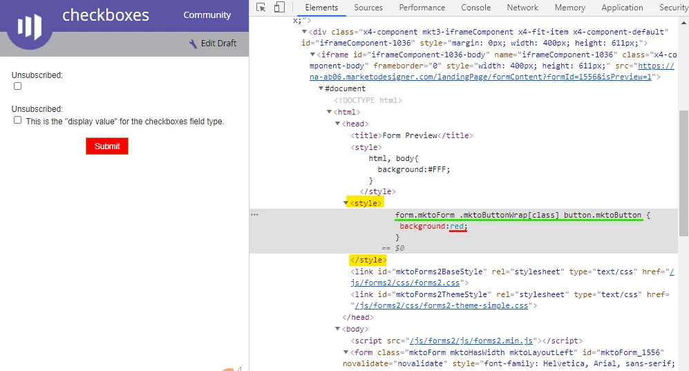Click the Marketo logo icon
689x371 pixels.
(30, 27)
